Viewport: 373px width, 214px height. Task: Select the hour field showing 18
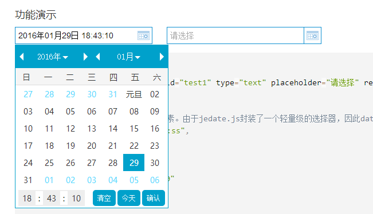27,198
